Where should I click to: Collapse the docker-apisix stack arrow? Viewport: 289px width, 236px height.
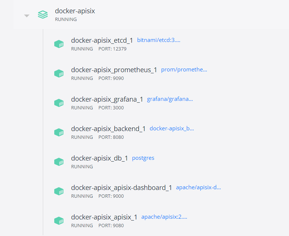click(27, 16)
